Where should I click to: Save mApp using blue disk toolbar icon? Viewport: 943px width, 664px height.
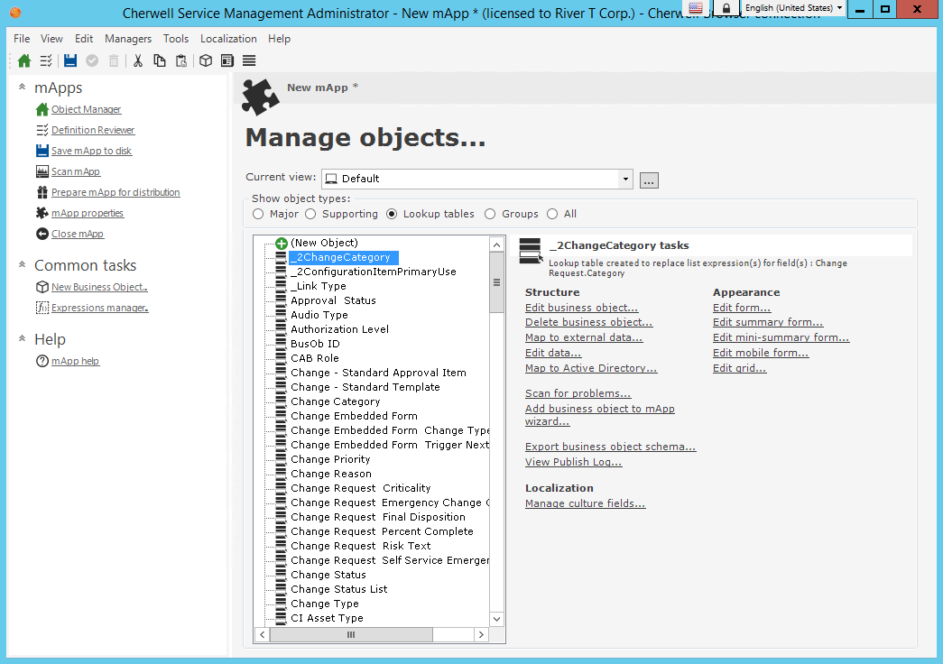click(70, 60)
